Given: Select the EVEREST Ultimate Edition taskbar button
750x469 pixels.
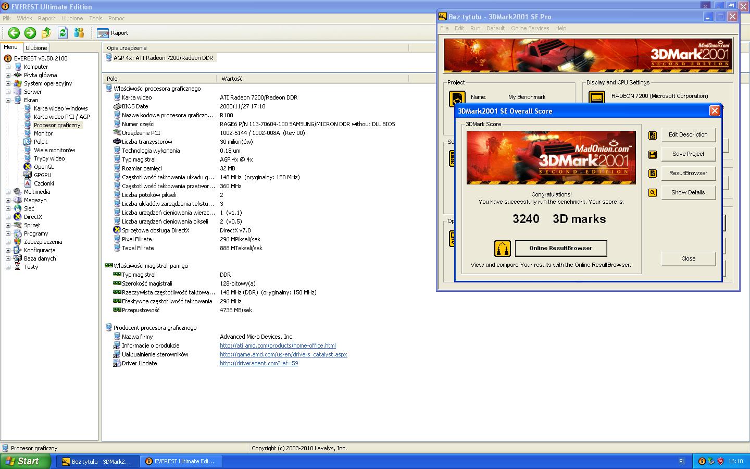Looking at the screenshot, I should 181,461.
